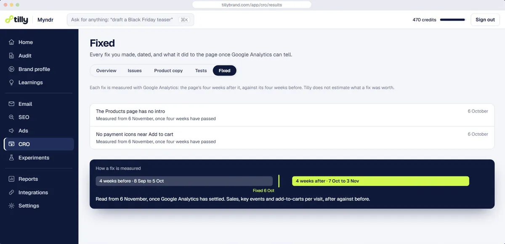505x244 pixels.
Task: Click the browser address bar URL
Action: click(252, 5)
